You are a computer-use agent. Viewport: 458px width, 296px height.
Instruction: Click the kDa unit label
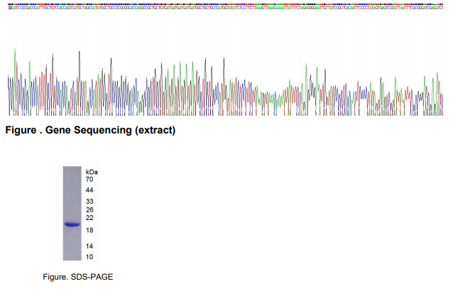point(92,172)
